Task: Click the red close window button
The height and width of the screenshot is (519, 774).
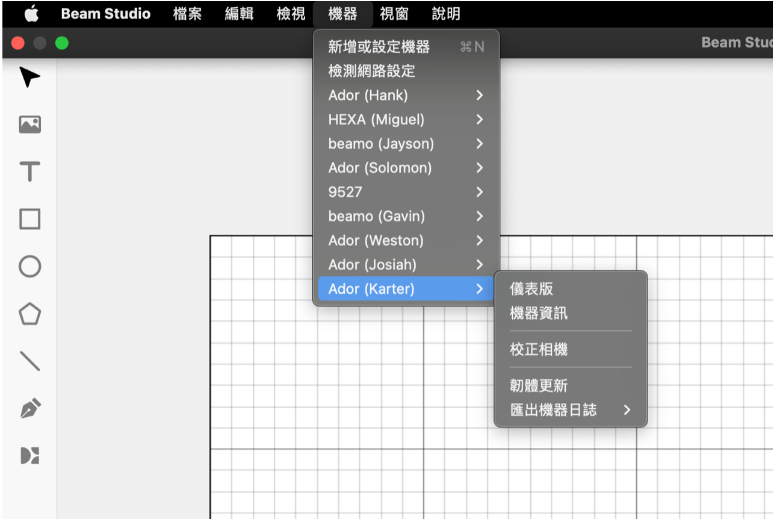Action: pos(18,43)
